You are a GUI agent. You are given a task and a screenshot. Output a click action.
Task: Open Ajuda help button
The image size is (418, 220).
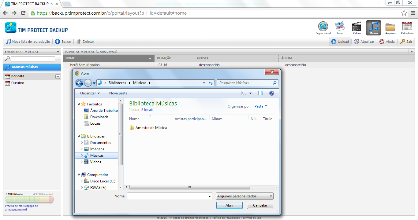[387, 42]
